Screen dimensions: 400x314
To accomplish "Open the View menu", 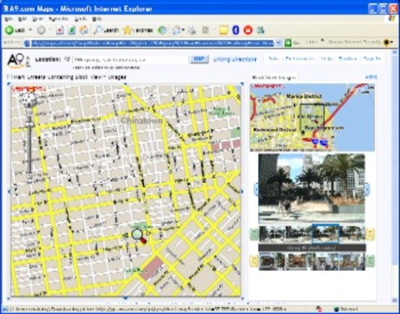I will 37,19.
